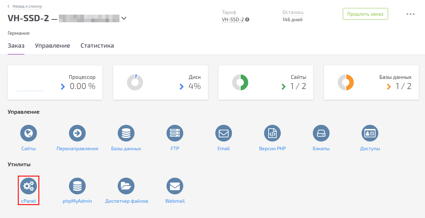425x218 pixels.
Task: Open the Диспетчер файлов folder icon
Action: pyautogui.click(x=126, y=186)
